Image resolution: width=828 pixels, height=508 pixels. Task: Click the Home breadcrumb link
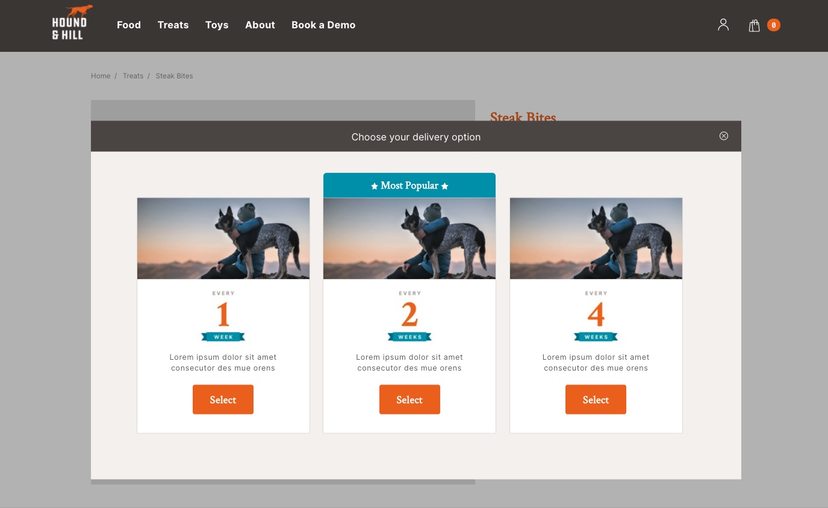[x=101, y=76]
